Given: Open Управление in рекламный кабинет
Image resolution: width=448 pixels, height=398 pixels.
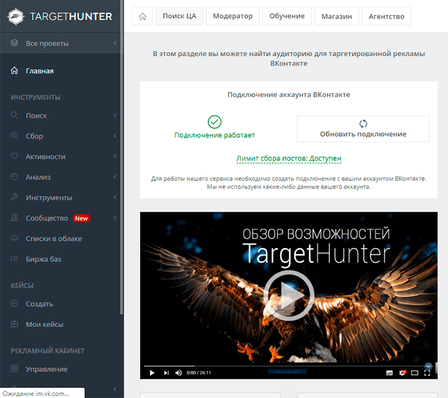Looking at the screenshot, I should [47, 369].
